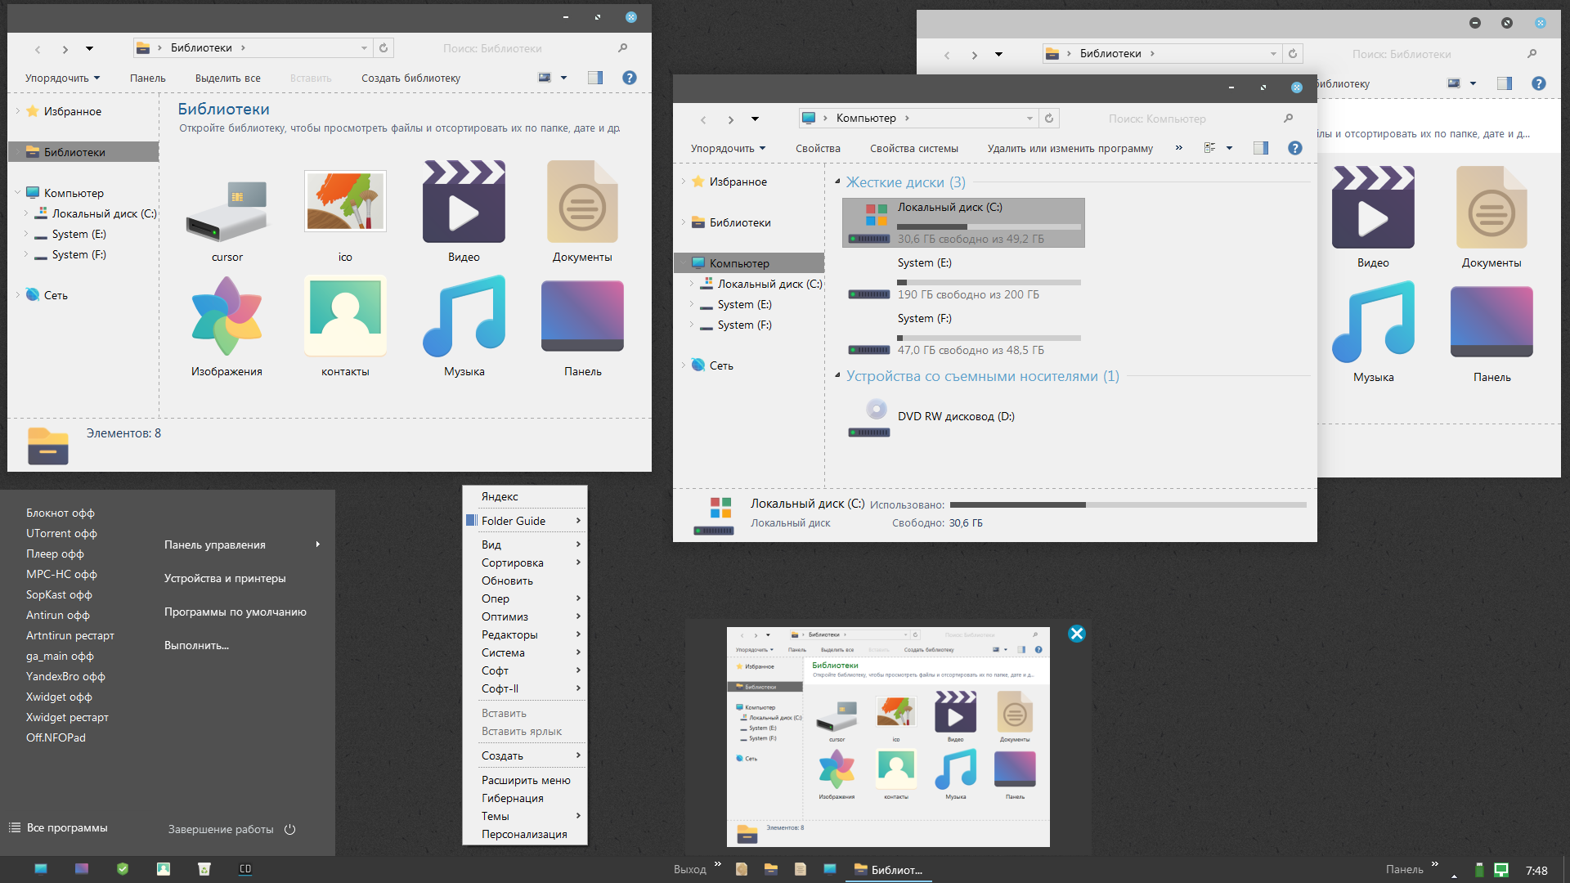
Task: Open Упорядочить dropdown in Библиотеки window
Action: pyautogui.click(x=62, y=78)
